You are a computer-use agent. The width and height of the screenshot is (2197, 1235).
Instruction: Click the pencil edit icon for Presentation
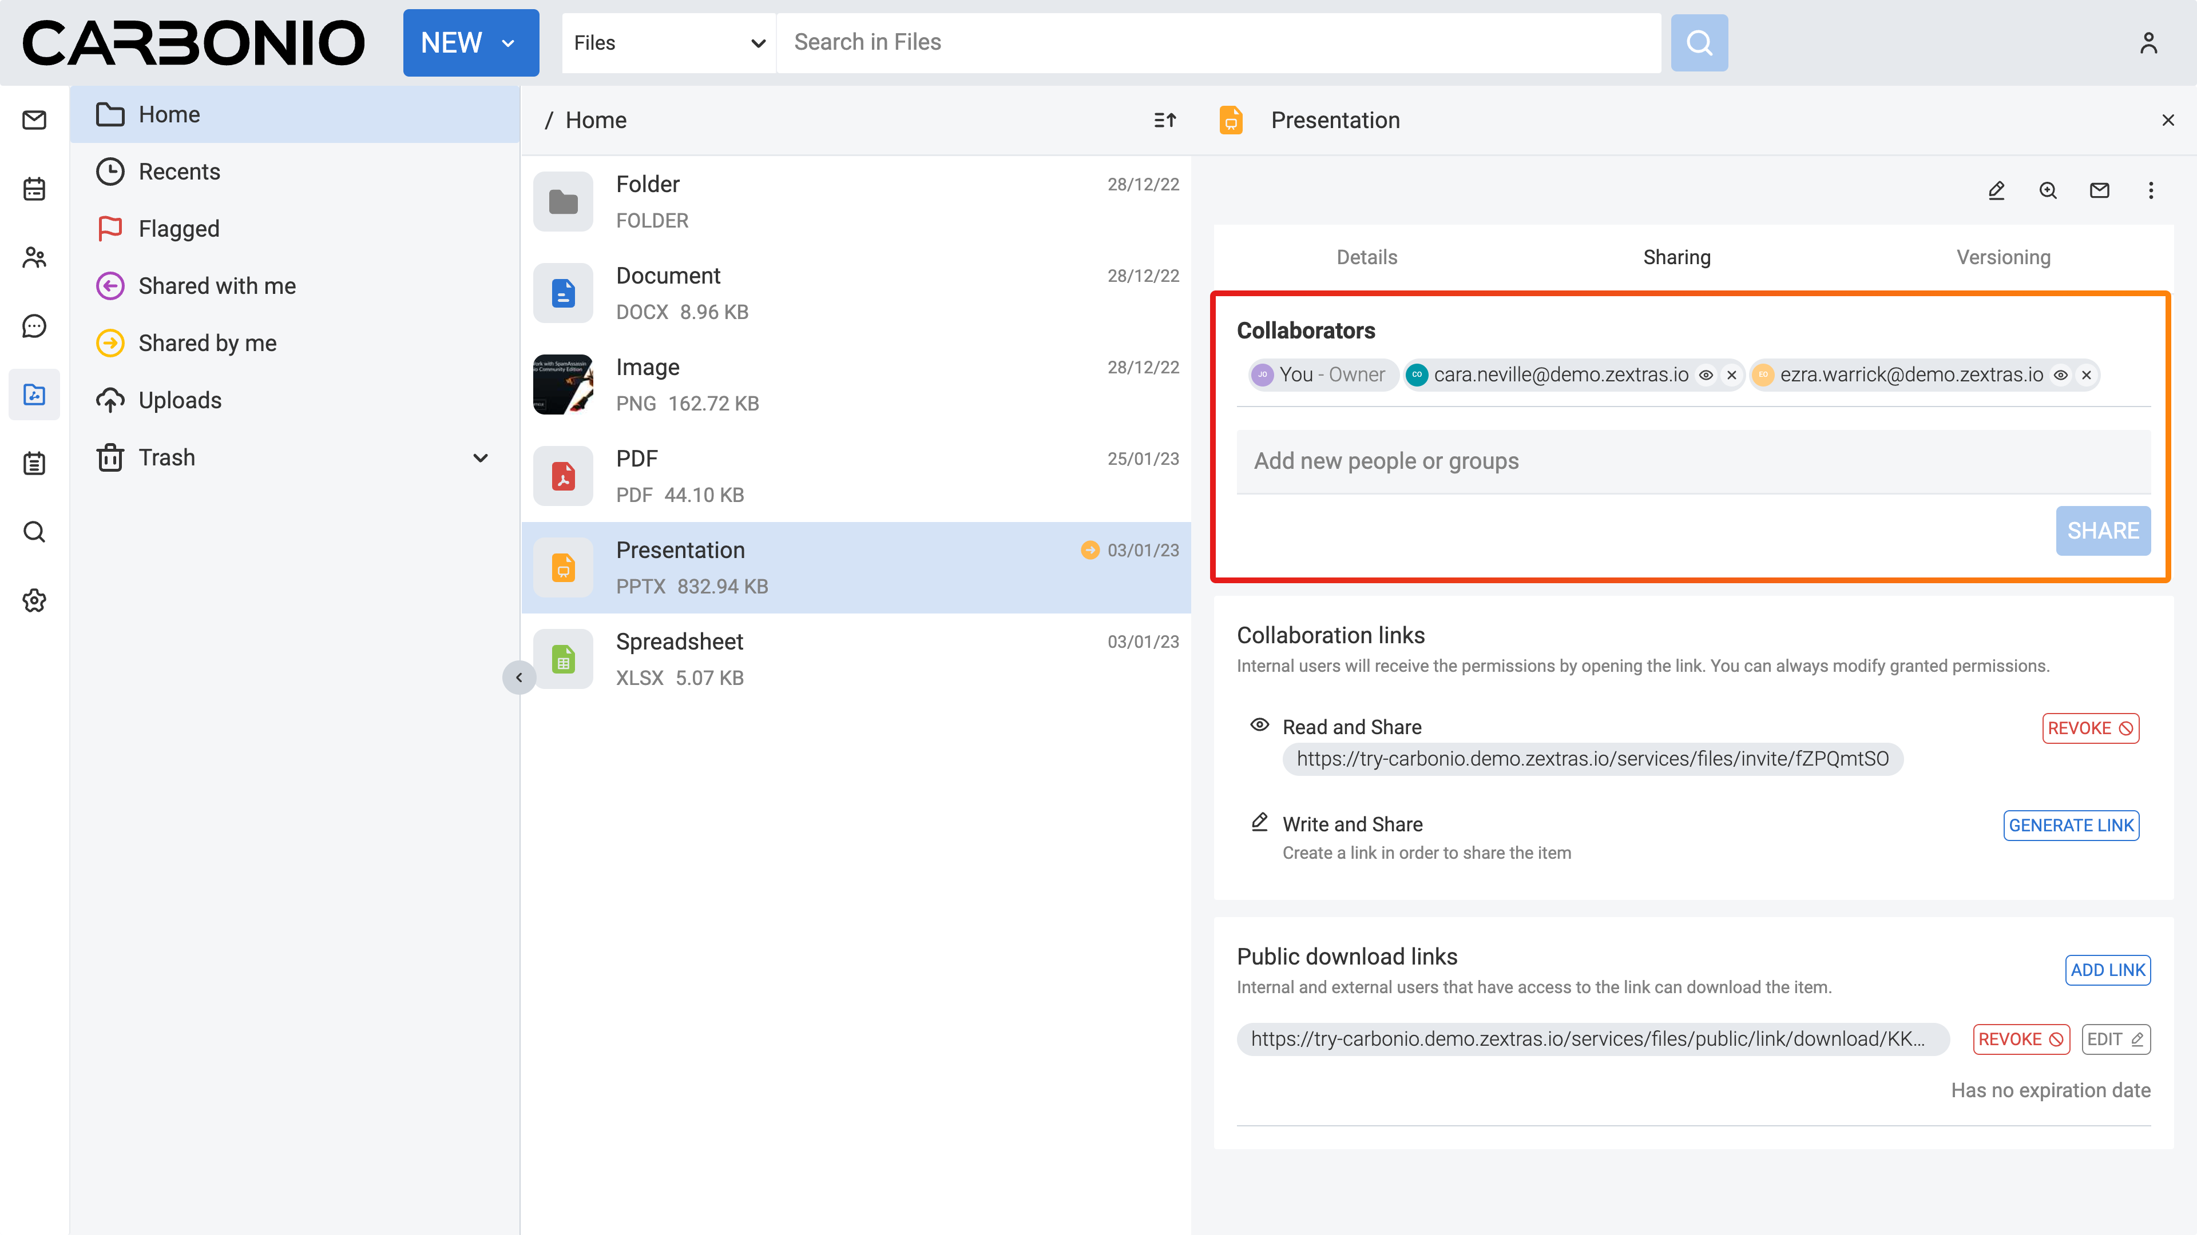(1996, 190)
